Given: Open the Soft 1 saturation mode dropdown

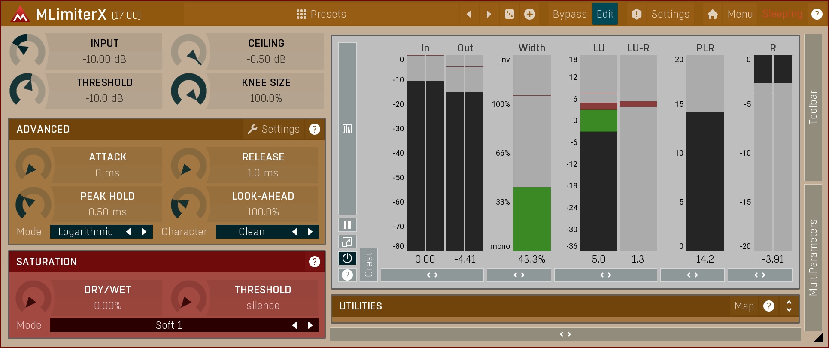Looking at the screenshot, I should point(169,325).
